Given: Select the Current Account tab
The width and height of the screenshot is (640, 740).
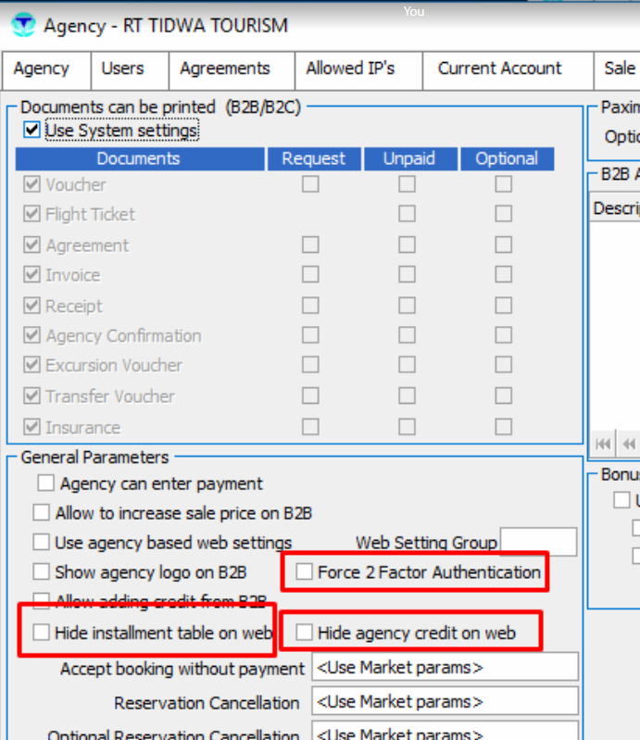Looking at the screenshot, I should pyautogui.click(x=499, y=69).
